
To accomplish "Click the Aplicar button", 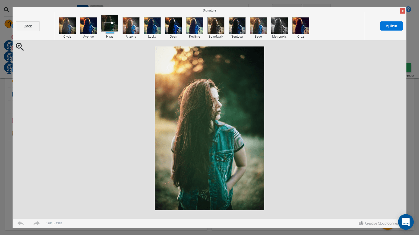I will click(391, 26).
